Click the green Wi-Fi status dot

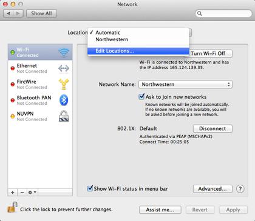13,52
